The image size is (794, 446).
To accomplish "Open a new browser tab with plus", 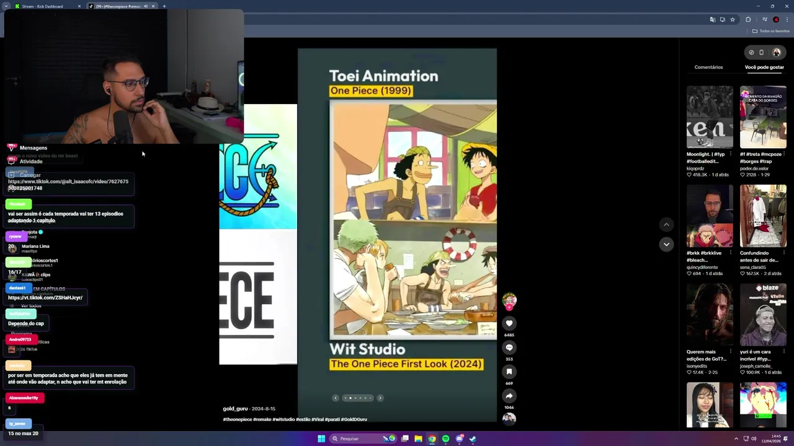I will (x=164, y=6).
